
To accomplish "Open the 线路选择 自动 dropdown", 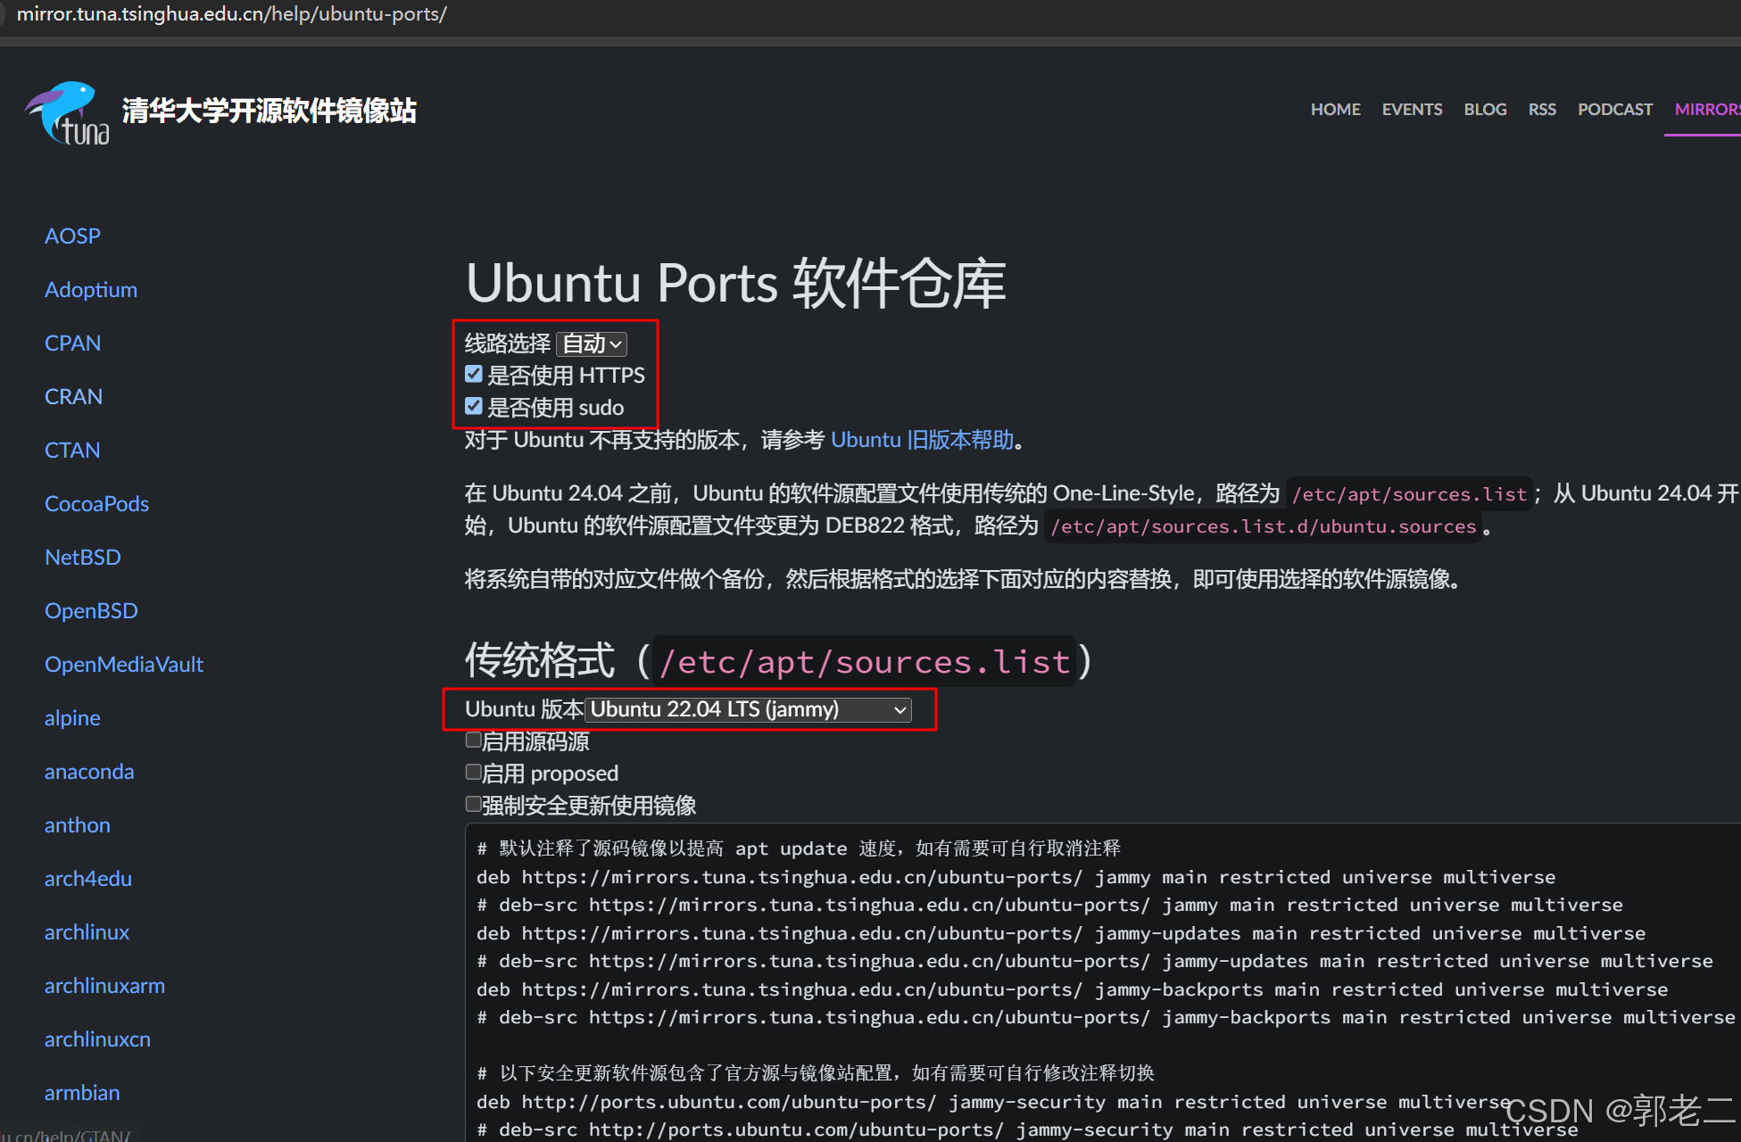I will click(592, 343).
